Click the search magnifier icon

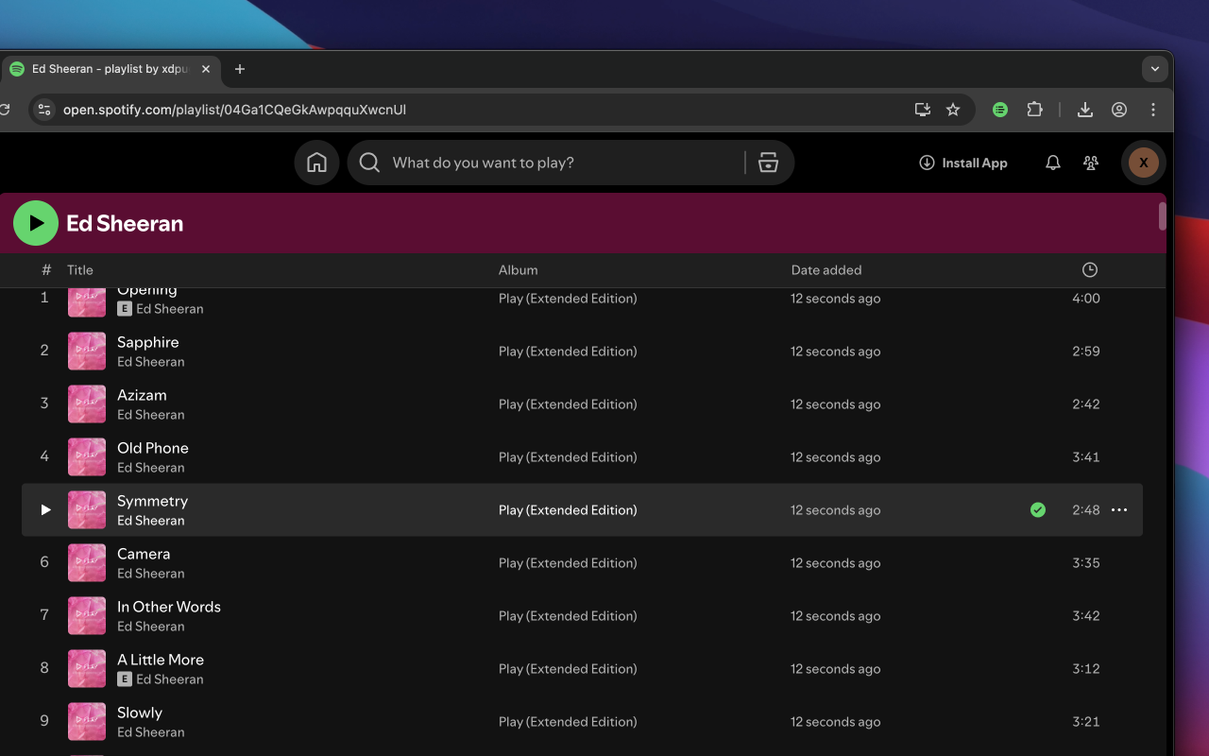[369, 163]
